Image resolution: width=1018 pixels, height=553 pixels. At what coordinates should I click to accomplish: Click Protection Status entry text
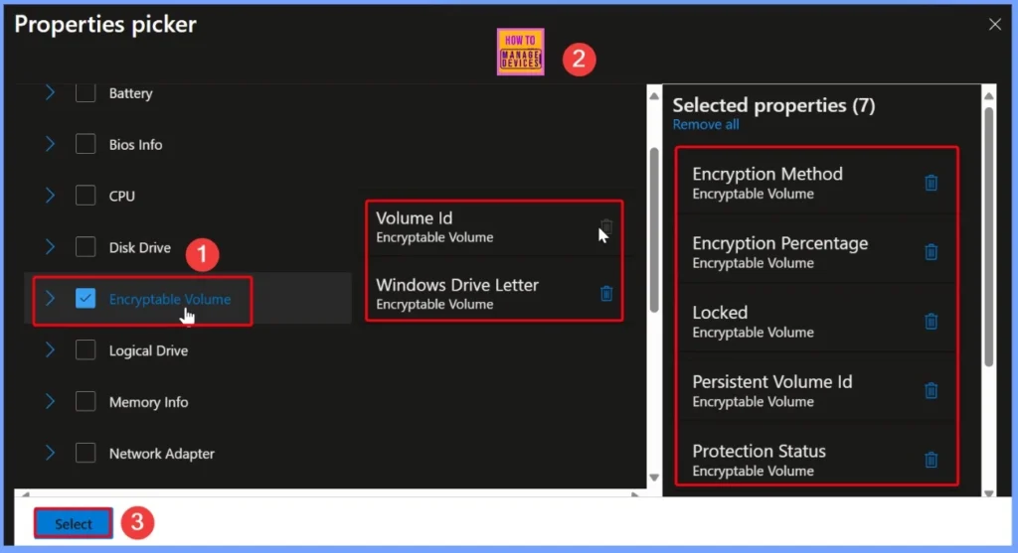pyautogui.click(x=759, y=451)
